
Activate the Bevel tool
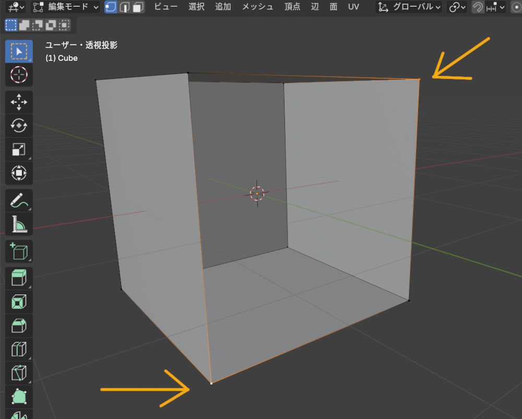[19, 325]
